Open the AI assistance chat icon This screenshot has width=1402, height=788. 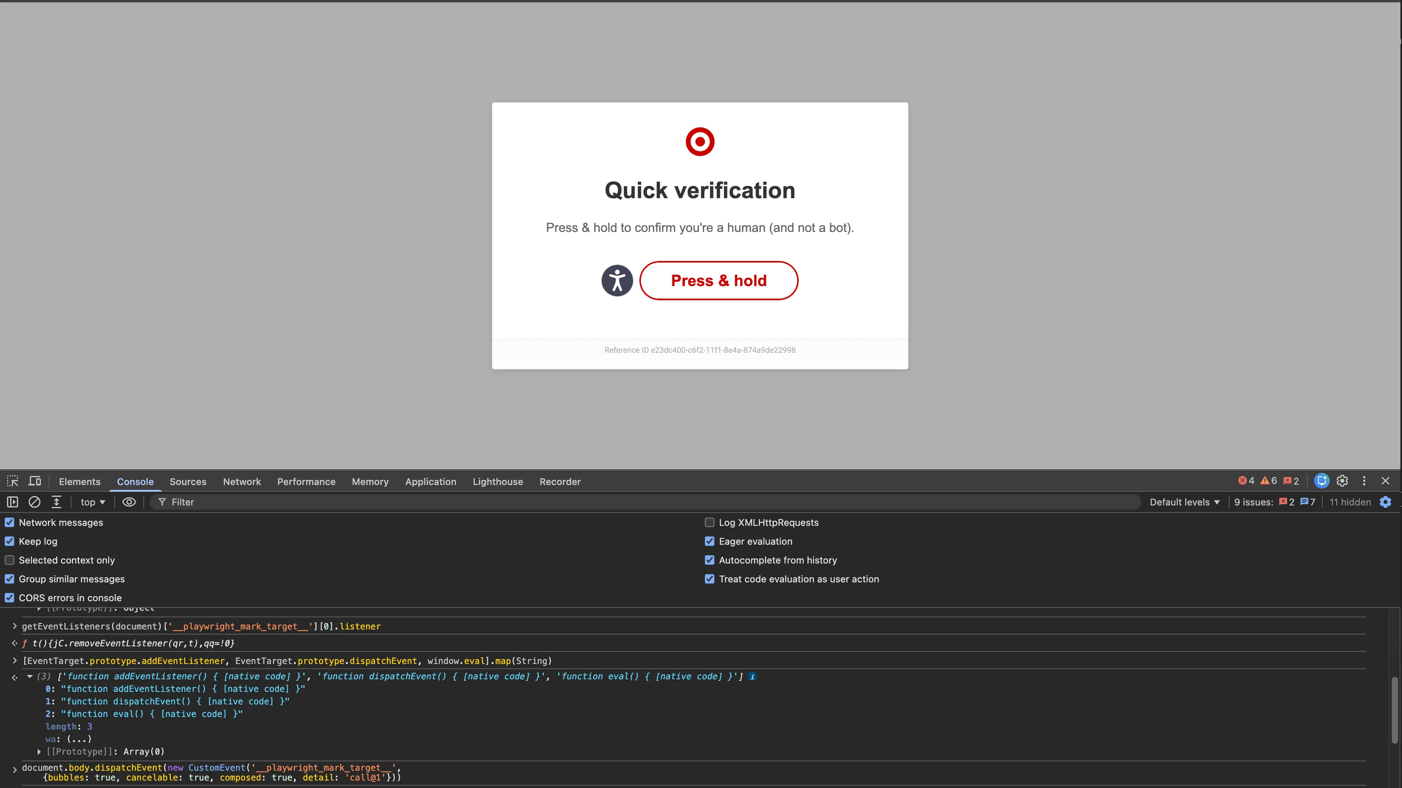click(x=1321, y=481)
